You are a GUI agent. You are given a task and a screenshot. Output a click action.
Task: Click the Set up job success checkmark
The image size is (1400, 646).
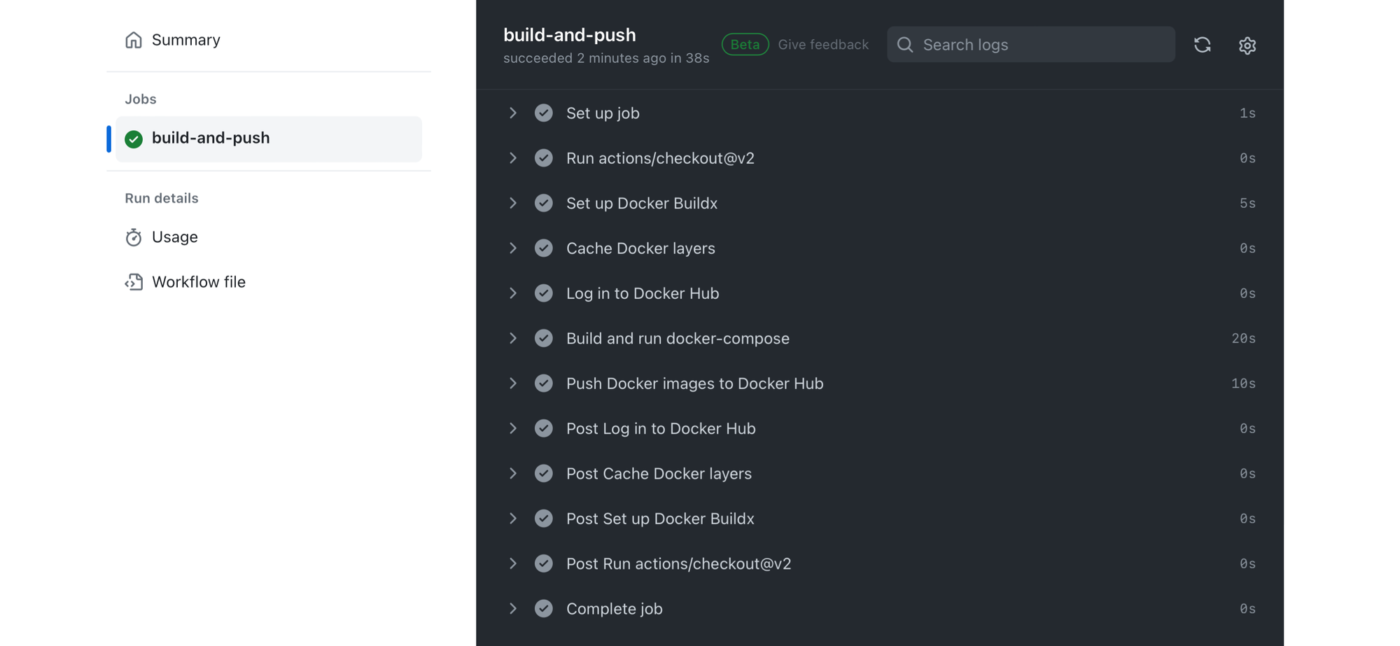[x=544, y=113]
